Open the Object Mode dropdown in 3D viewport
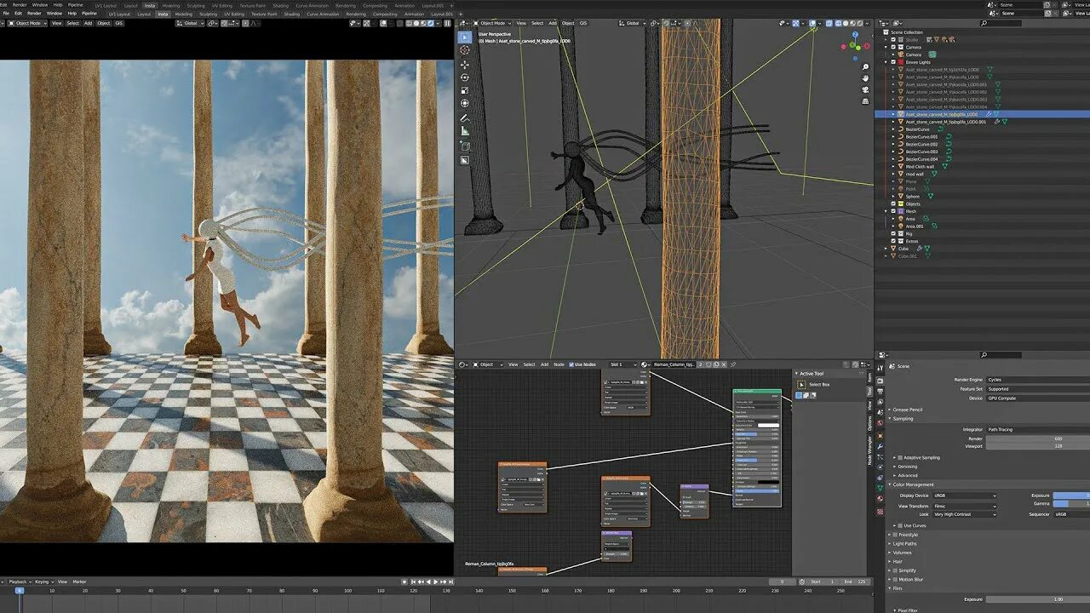 coord(492,23)
